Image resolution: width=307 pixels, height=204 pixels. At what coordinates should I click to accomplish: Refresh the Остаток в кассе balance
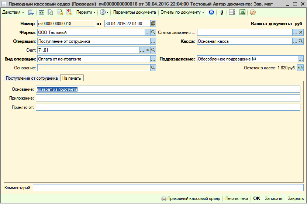coord(300,68)
